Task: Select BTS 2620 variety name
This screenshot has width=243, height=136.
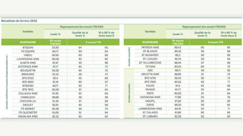Action: tap(28, 82)
